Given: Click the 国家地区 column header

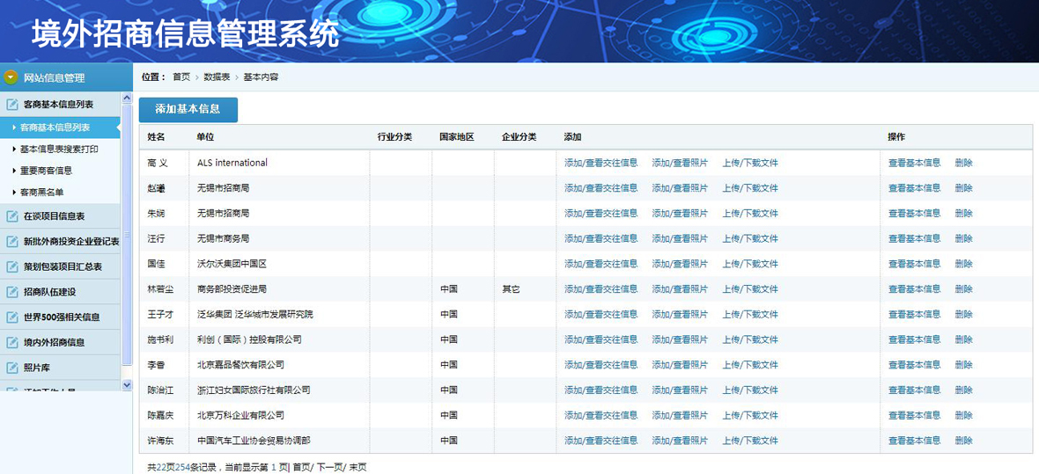Looking at the screenshot, I should pyautogui.click(x=457, y=137).
